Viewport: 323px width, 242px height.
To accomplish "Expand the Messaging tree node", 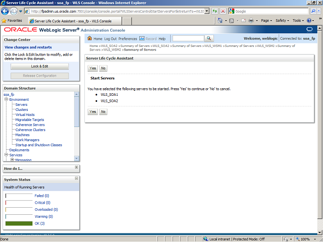I will [12, 160].
